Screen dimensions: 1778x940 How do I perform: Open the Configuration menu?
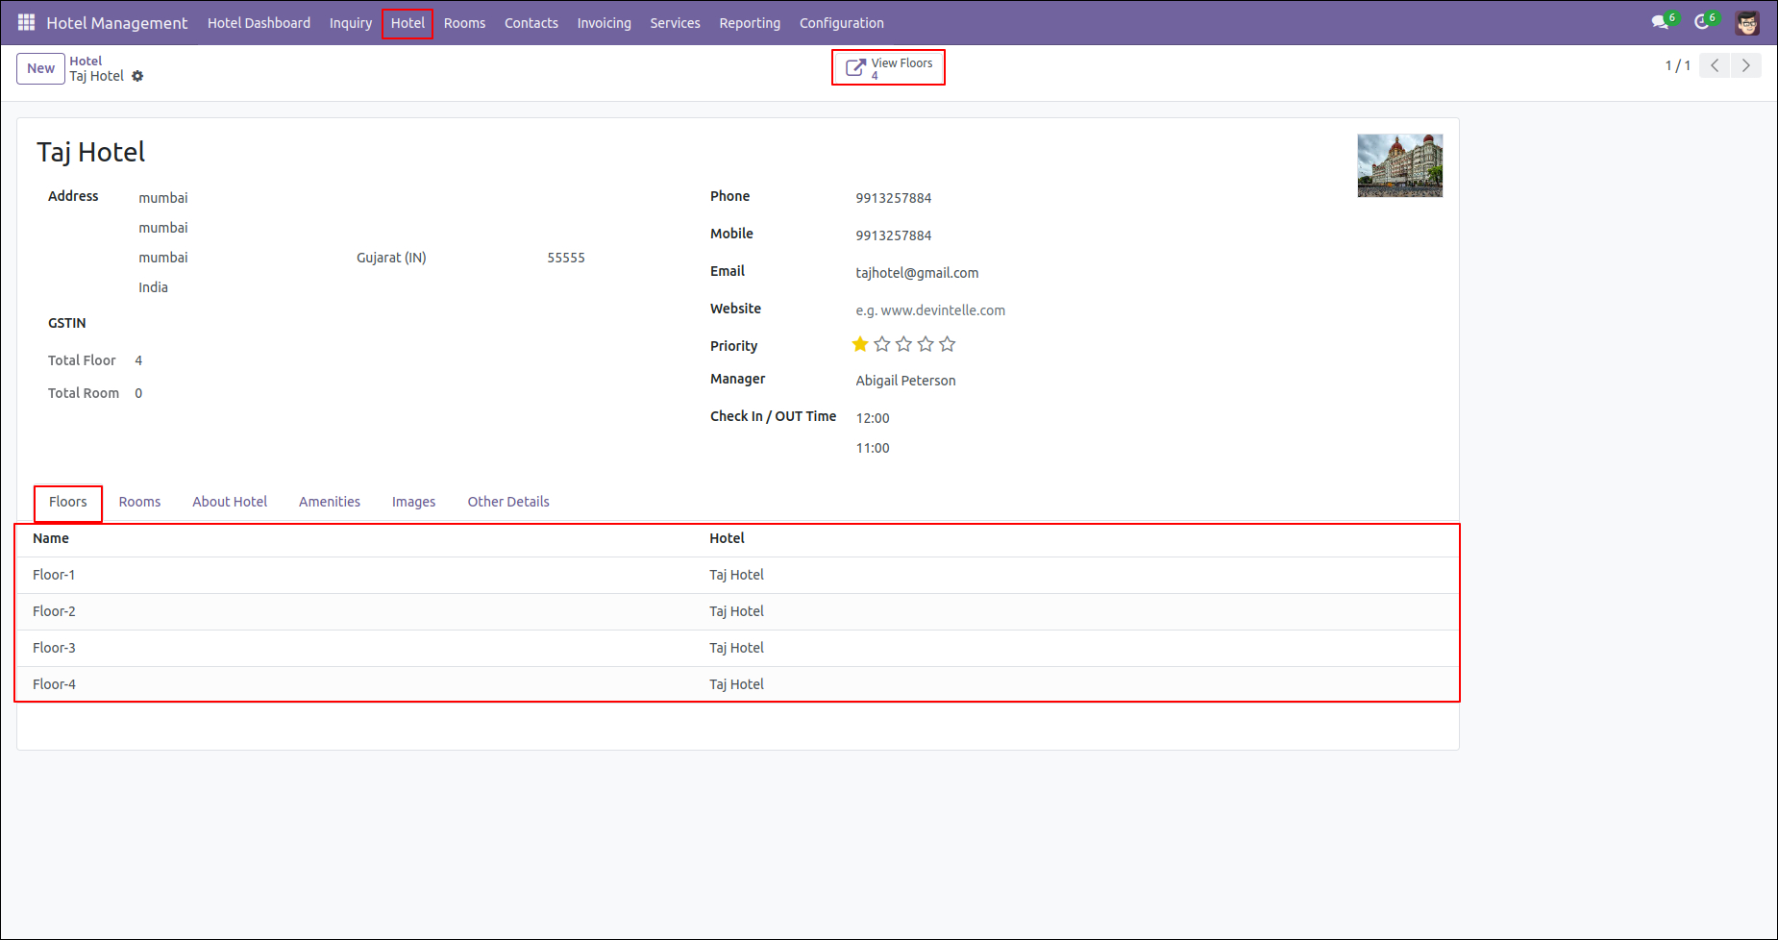[842, 23]
